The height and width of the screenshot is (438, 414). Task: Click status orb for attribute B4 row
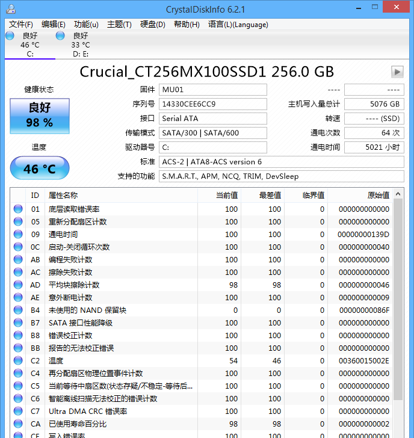click(18, 310)
